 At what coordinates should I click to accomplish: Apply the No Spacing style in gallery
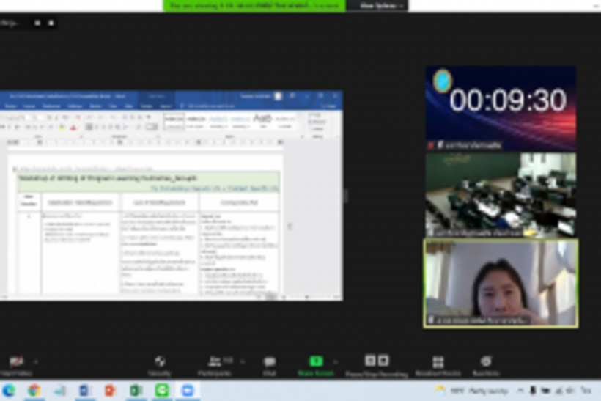[196, 122]
